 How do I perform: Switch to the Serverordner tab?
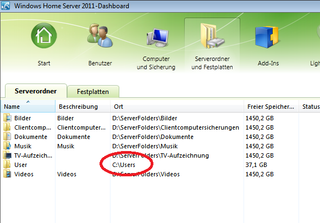[36, 91]
